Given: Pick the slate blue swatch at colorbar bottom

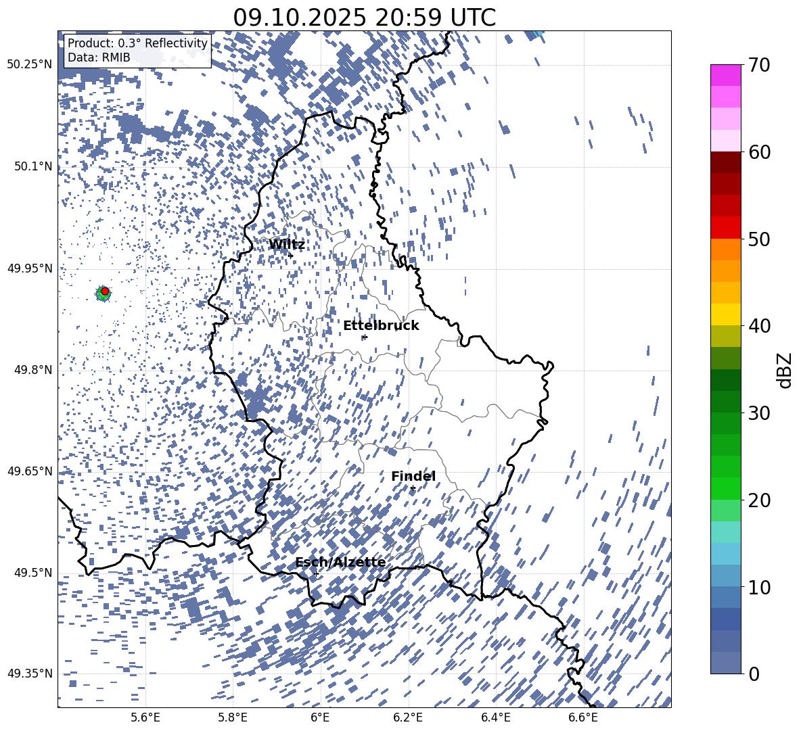Looking at the screenshot, I should tap(726, 663).
